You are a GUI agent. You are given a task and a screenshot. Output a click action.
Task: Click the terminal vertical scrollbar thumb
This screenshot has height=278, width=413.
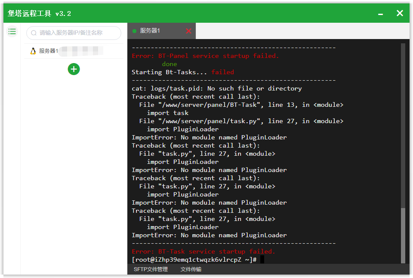click(403, 235)
